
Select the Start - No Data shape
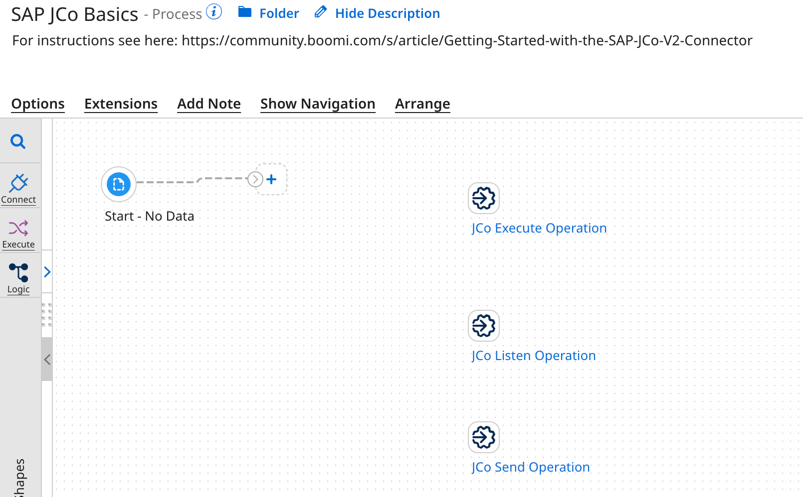[118, 184]
